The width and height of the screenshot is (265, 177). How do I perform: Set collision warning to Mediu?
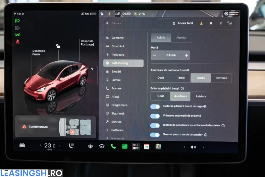[201, 78]
